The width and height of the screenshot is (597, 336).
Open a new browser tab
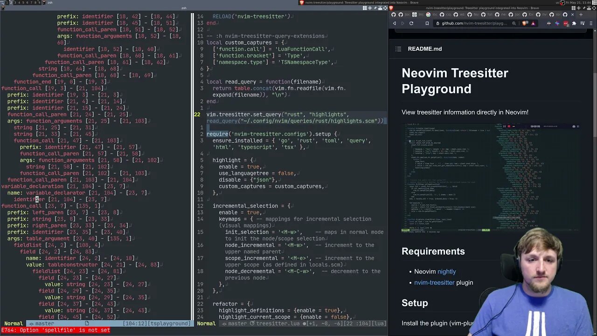click(581, 14)
